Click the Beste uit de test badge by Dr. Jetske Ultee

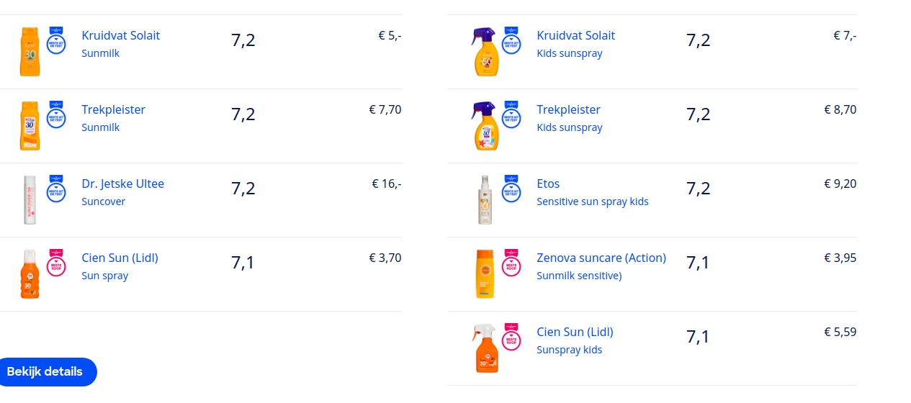tap(56, 189)
